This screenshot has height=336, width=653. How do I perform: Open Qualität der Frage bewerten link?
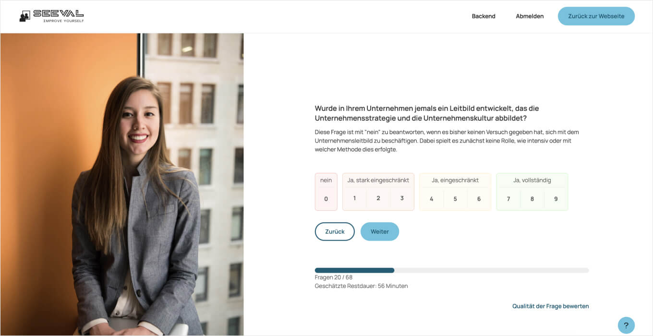tap(550, 306)
